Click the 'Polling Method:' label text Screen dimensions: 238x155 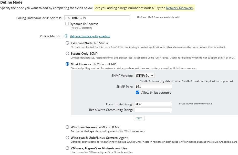tap(51, 36)
